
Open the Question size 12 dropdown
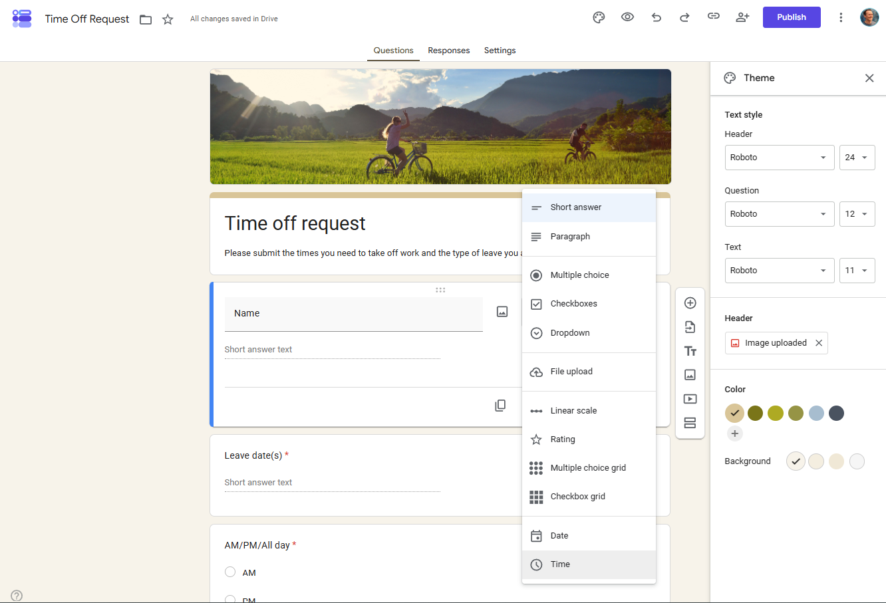click(x=857, y=214)
